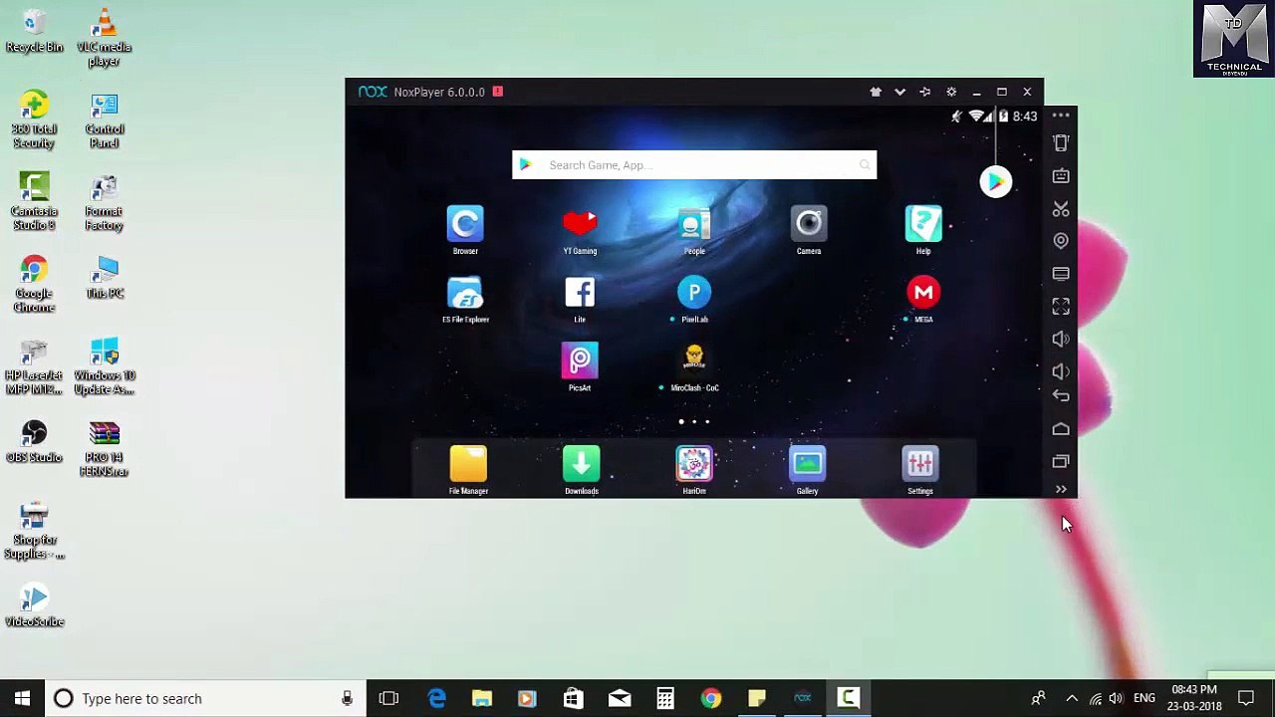Viewport: 1275px width, 717px height.
Task: Open the Downloads app in dock
Action: tap(582, 464)
